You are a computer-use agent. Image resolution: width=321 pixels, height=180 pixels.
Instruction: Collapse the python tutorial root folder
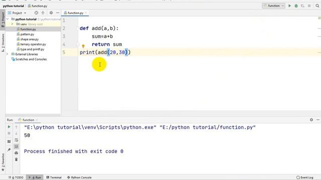click(8, 19)
